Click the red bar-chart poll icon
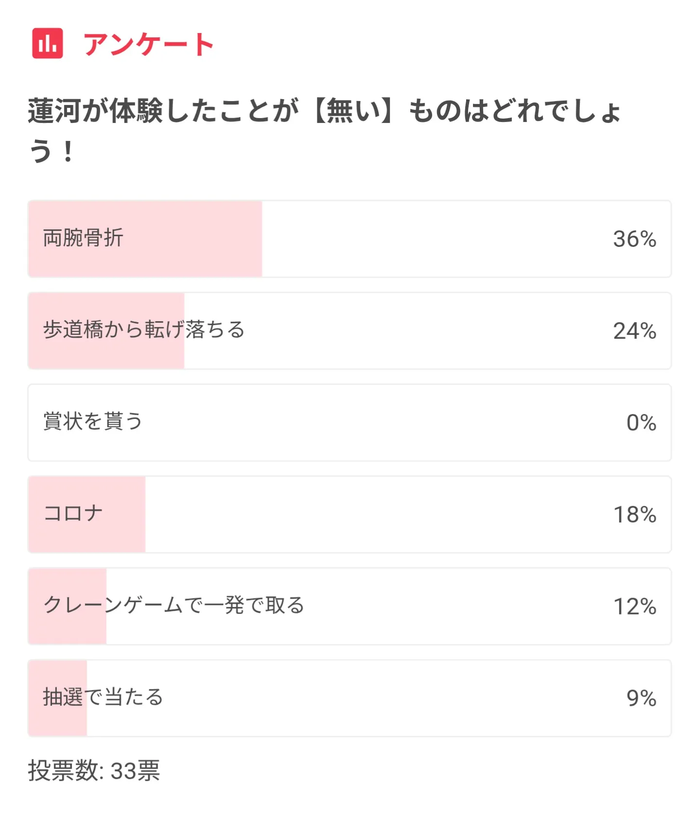 [x=48, y=43]
